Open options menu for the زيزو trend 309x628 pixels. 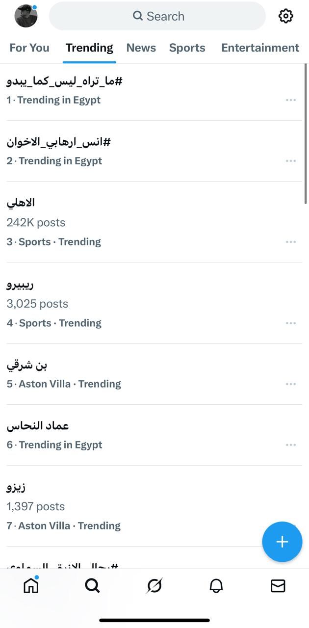(291, 525)
